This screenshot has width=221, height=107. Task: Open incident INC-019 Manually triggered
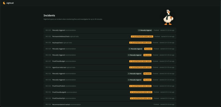pos(110,49)
